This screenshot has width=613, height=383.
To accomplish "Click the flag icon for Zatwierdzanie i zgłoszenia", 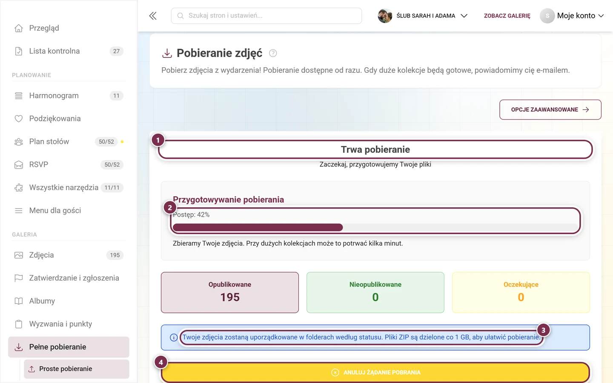I will (x=19, y=278).
